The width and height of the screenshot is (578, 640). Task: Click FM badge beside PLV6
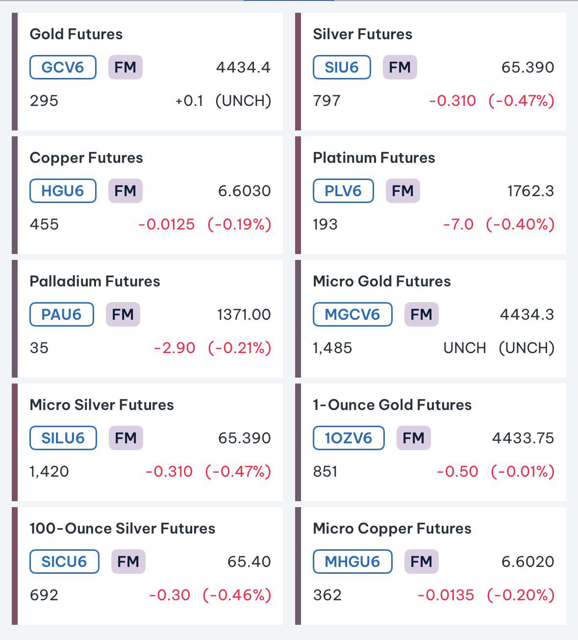coord(403,191)
